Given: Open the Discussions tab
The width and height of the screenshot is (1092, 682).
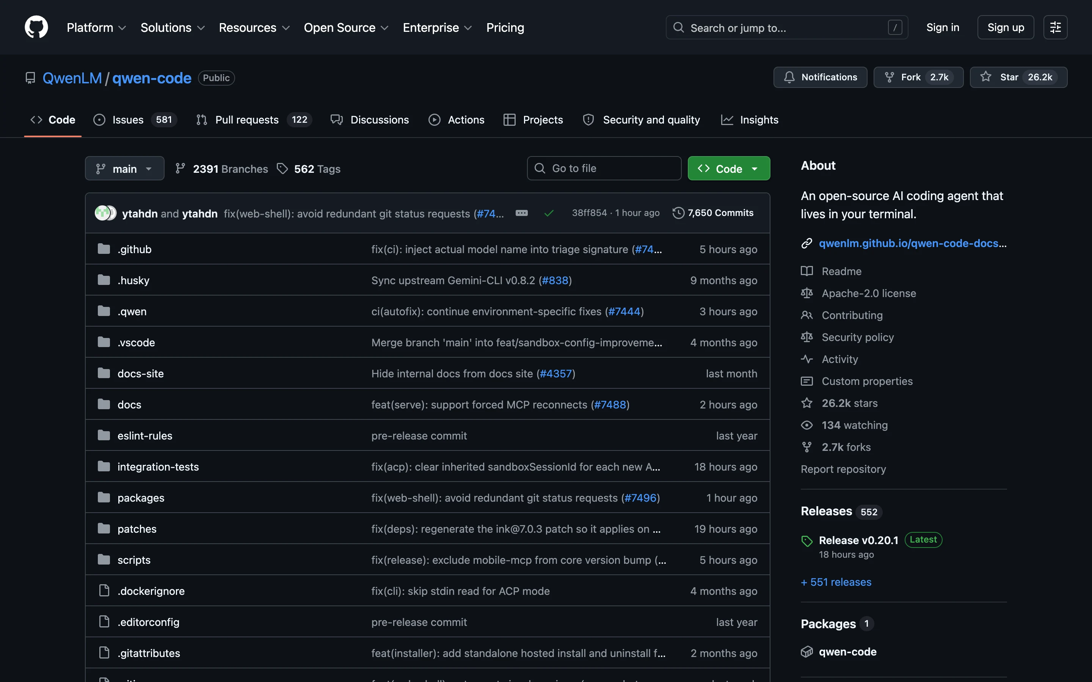Looking at the screenshot, I should tap(370, 119).
